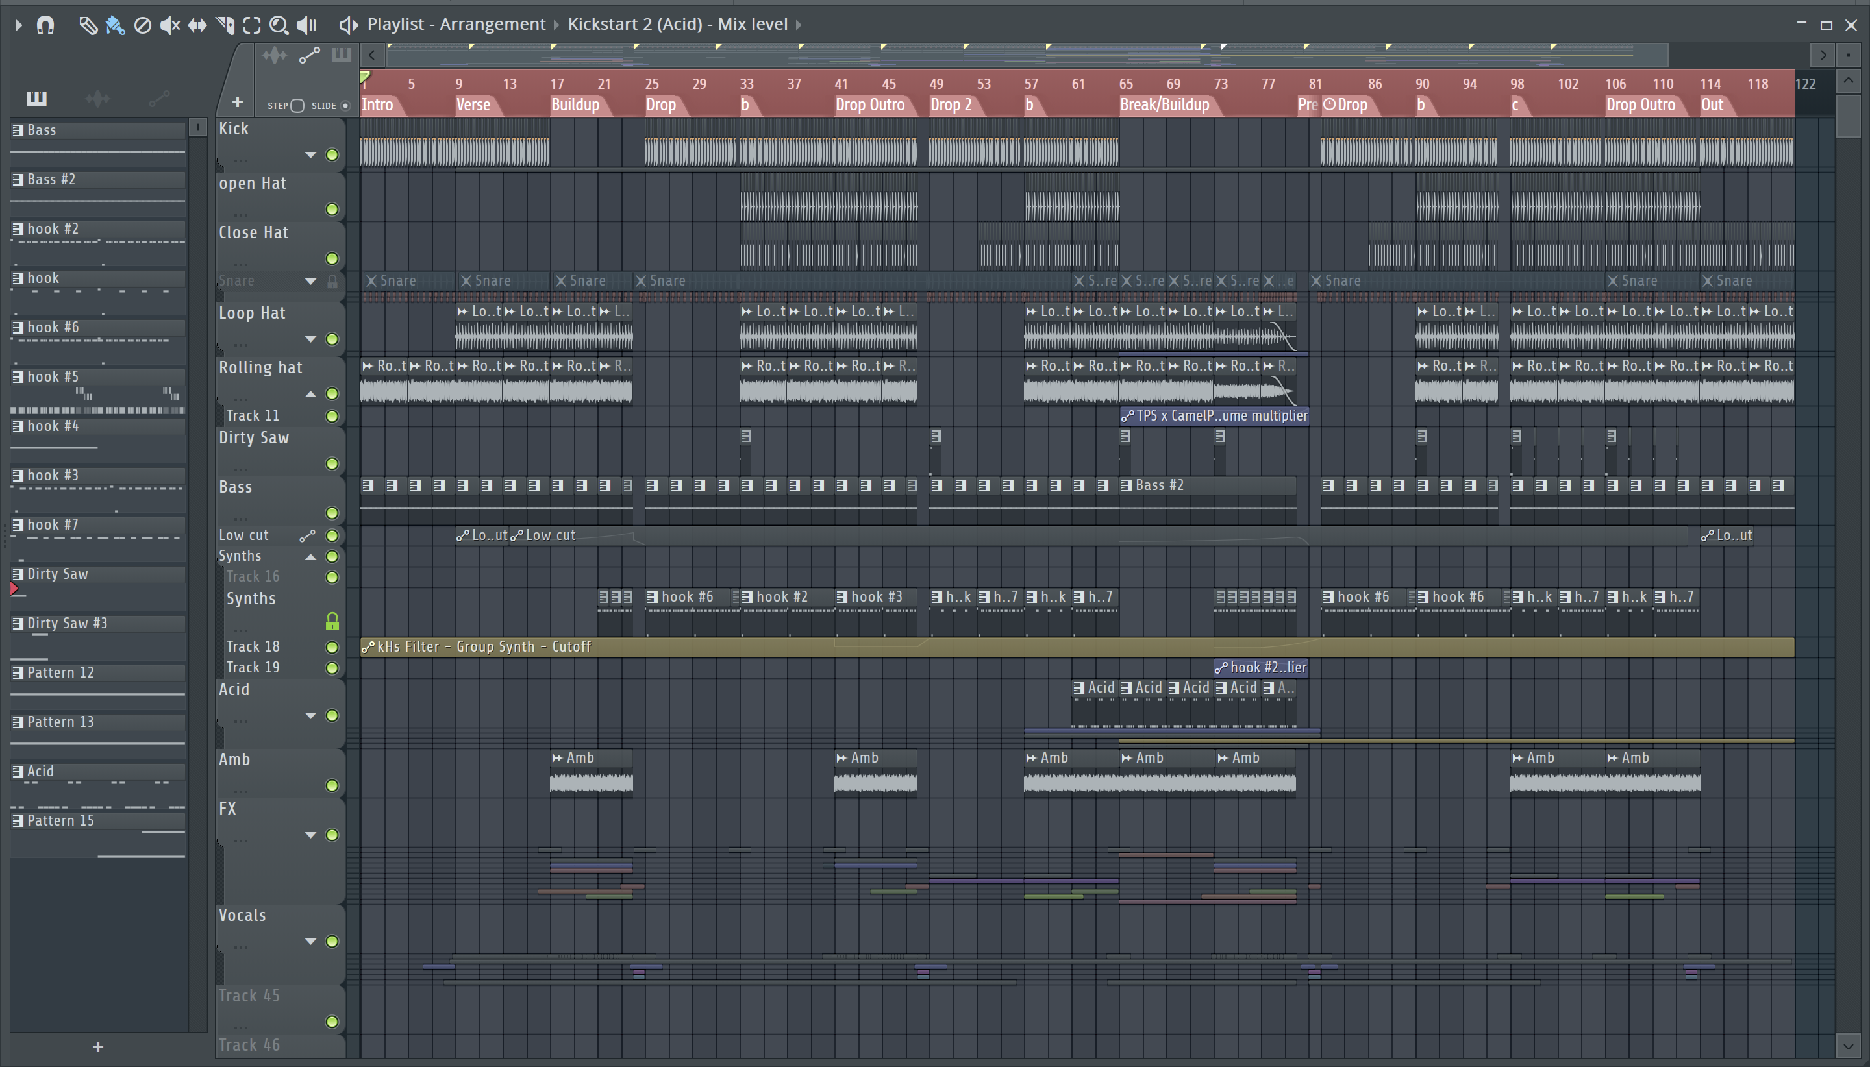Mute the Amb track

click(x=332, y=785)
